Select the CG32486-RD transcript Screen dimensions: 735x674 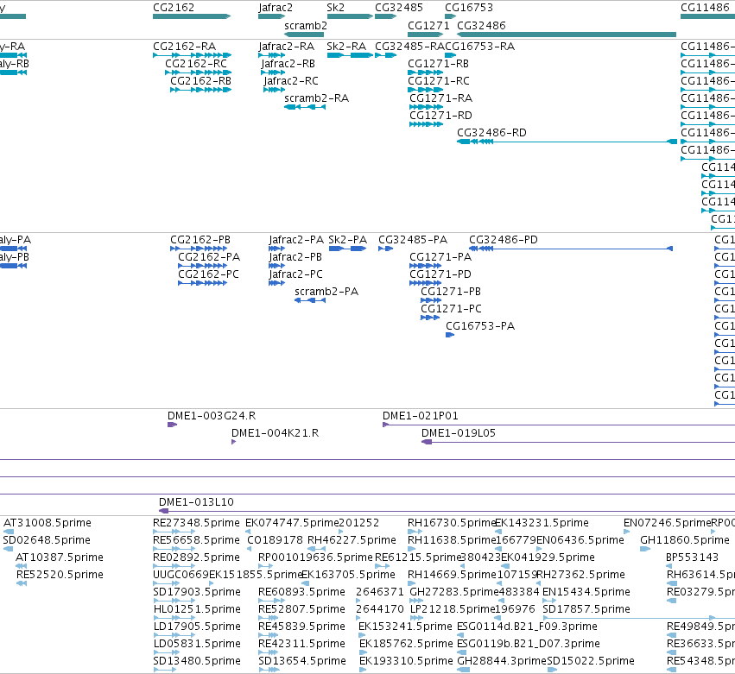coord(567,142)
